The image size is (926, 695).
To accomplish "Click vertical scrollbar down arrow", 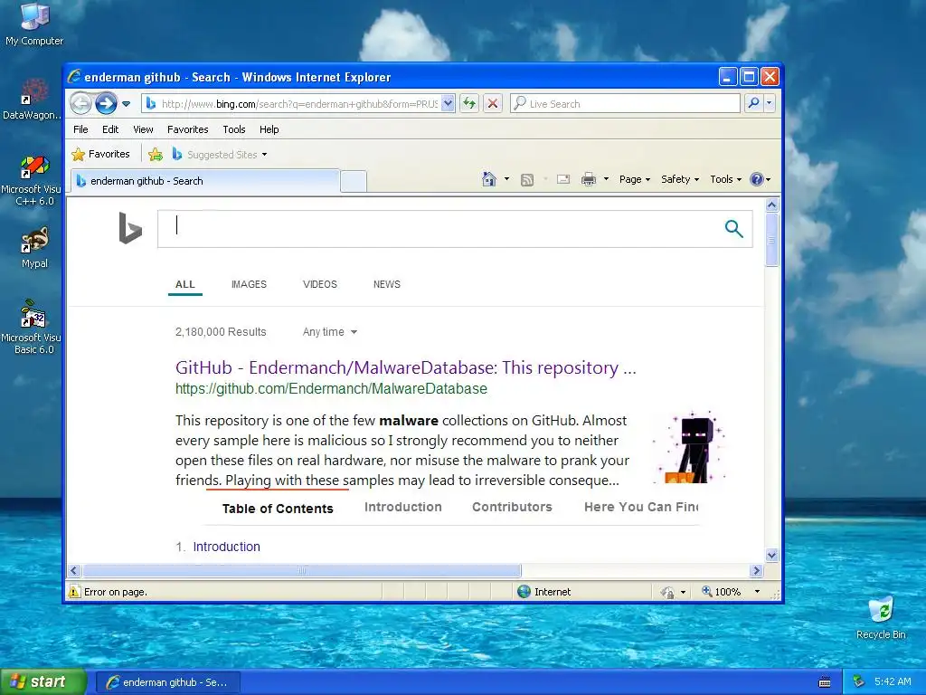I will coord(771,555).
